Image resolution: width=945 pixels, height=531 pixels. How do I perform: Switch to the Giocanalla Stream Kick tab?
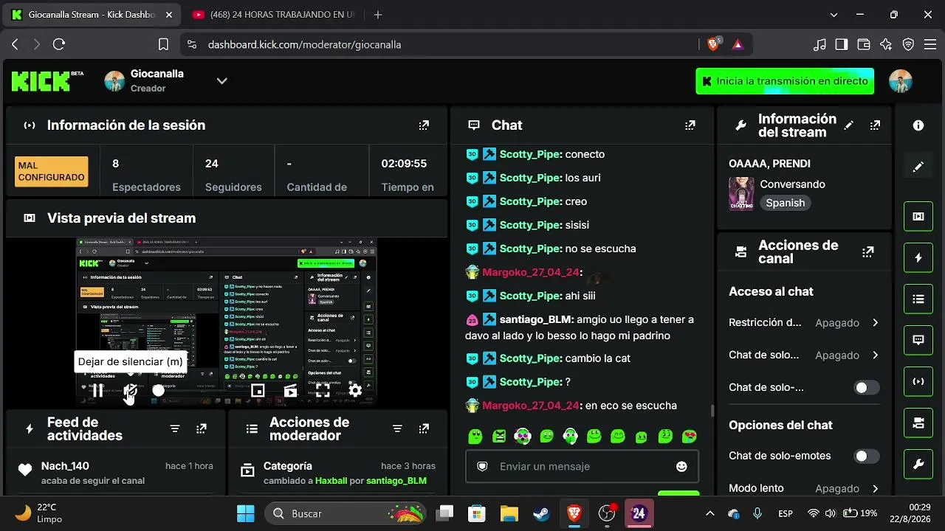tap(92, 15)
